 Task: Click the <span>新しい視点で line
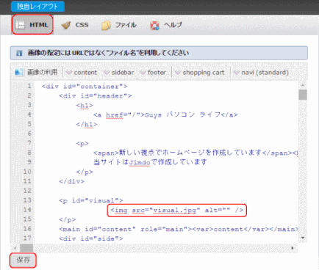pos(196,153)
